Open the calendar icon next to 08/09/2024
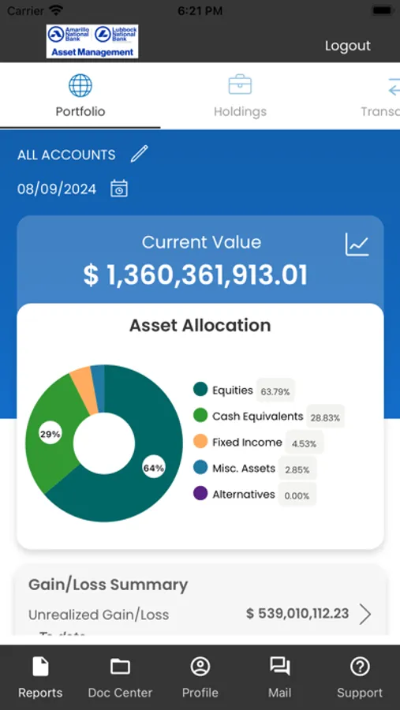The height and width of the screenshot is (710, 400). 119,189
